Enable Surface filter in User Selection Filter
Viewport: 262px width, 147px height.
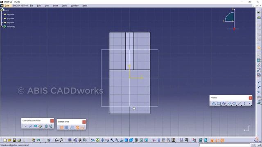pyautogui.click(x=36, y=126)
